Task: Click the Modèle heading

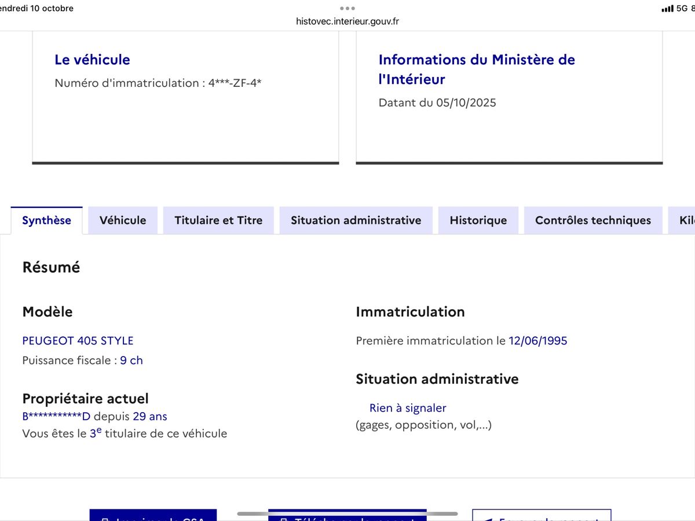Action: (47, 311)
